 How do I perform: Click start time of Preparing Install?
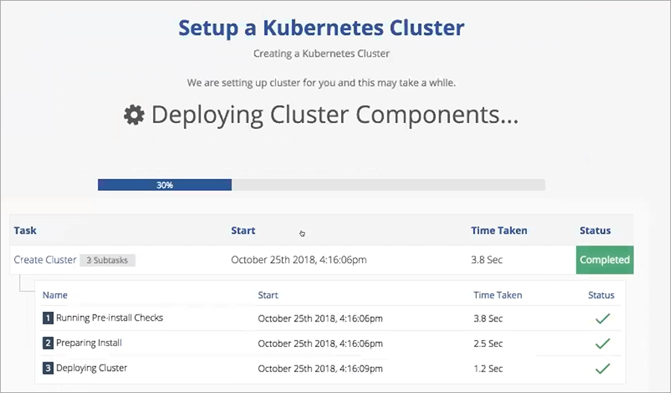[x=320, y=343]
